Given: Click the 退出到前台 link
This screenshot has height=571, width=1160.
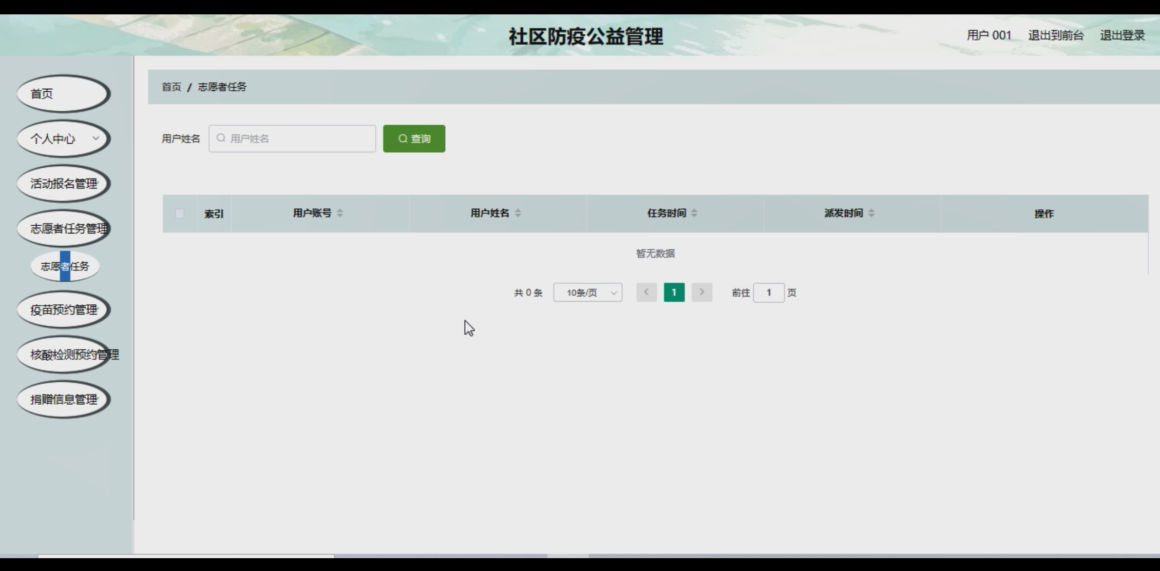Looking at the screenshot, I should coord(1056,35).
